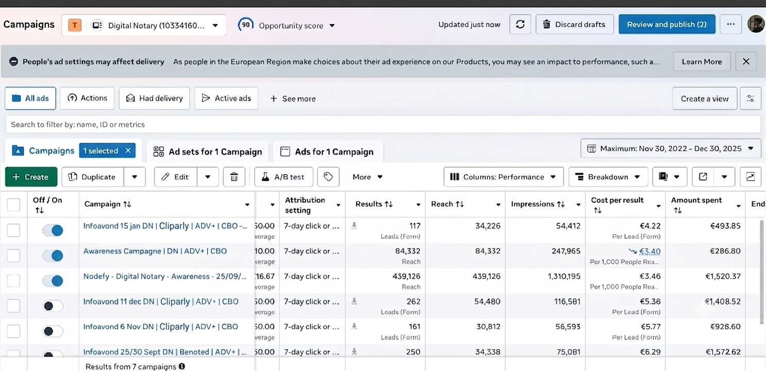Image resolution: width=766 pixels, height=371 pixels.
Task: Click download icon in Infoavond 11 dec results
Action: pyautogui.click(x=354, y=301)
